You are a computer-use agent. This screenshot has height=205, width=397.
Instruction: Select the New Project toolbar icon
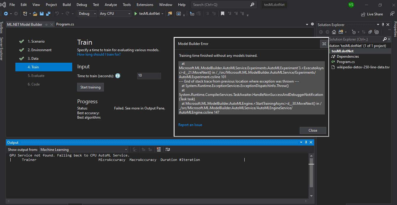click(x=25, y=14)
